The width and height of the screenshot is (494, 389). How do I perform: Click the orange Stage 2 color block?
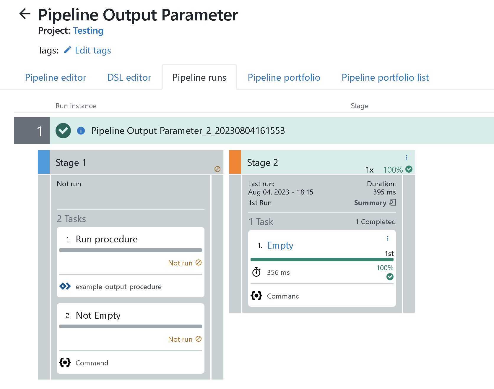pyautogui.click(x=235, y=162)
